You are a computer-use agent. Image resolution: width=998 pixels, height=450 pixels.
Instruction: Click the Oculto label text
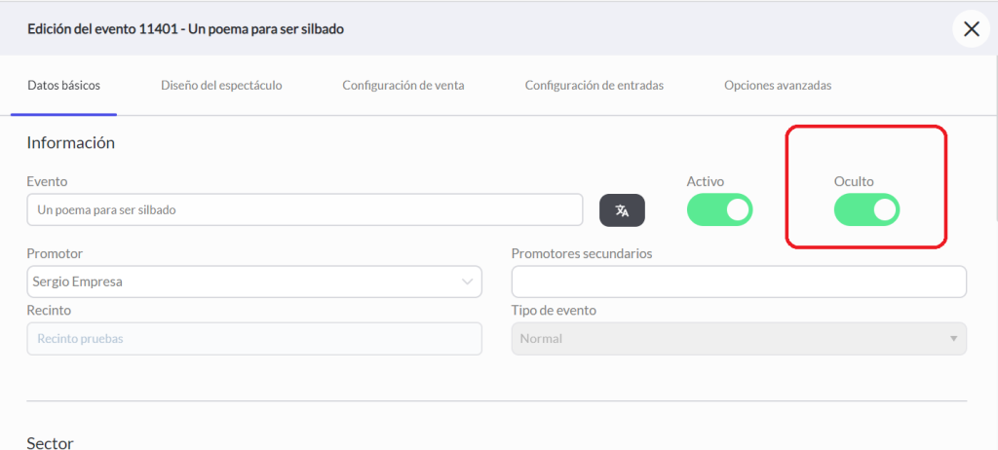click(x=854, y=181)
